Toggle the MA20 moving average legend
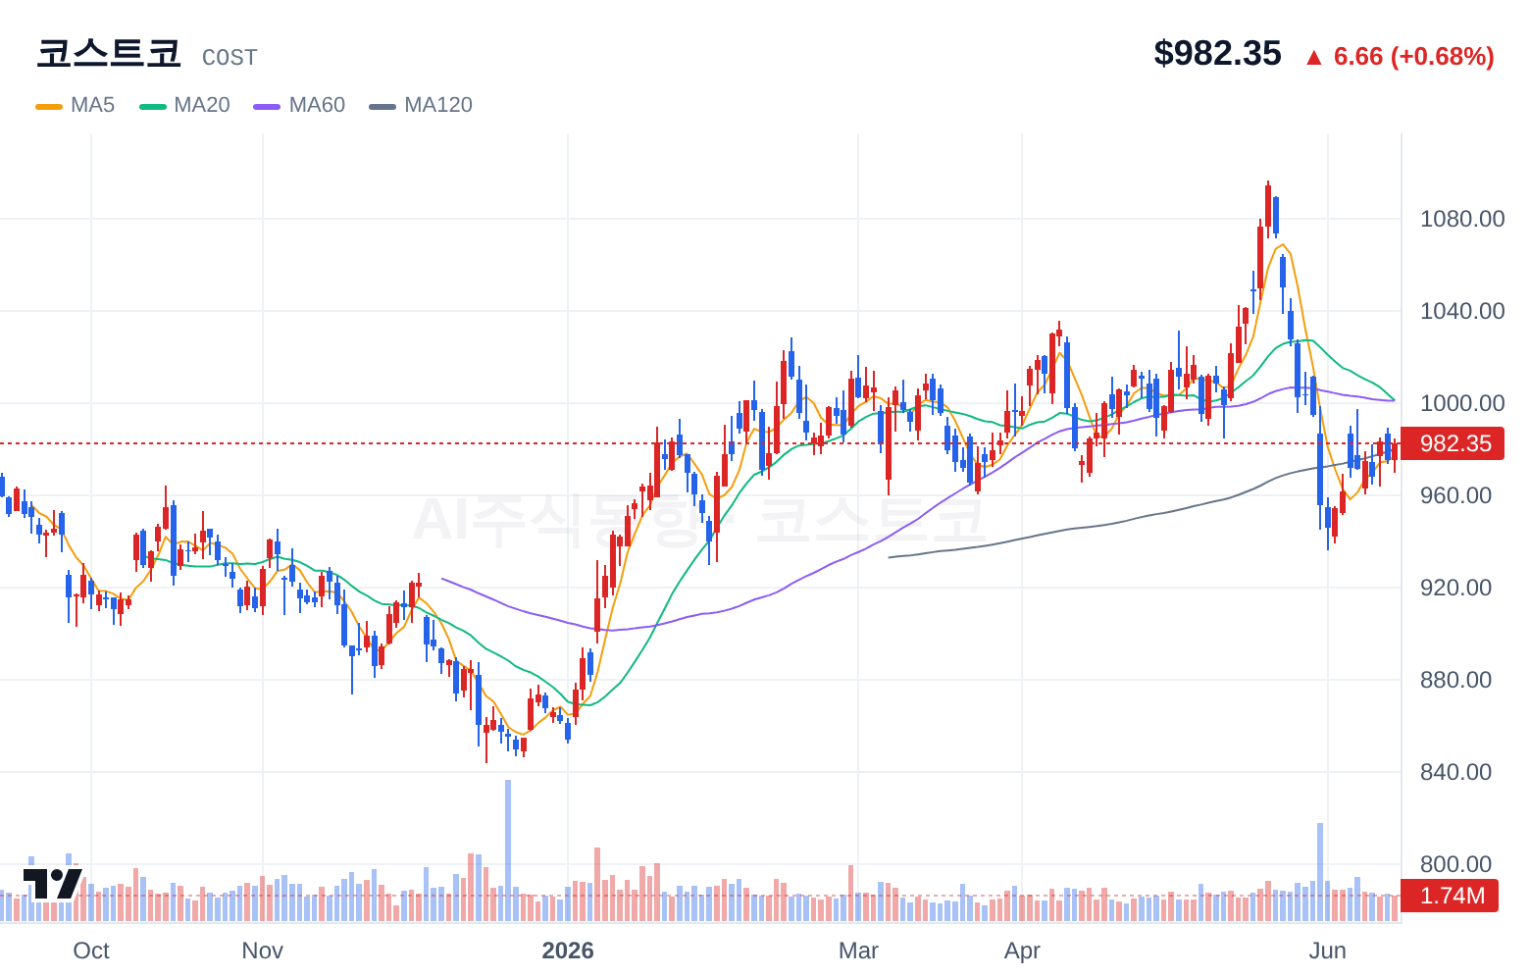Viewport: 1530px width, 977px height. pyautogui.click(x=184, y=105)
